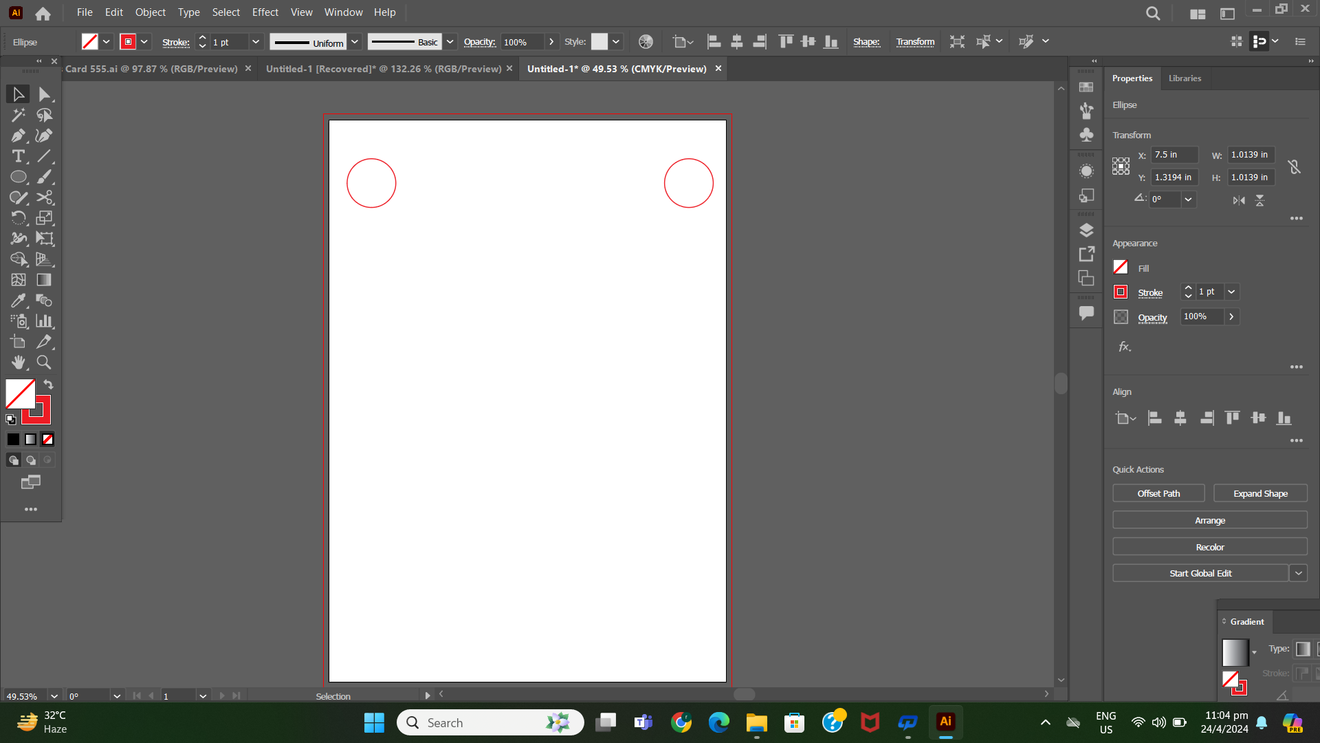Select the Pen tool

point(19,136)
